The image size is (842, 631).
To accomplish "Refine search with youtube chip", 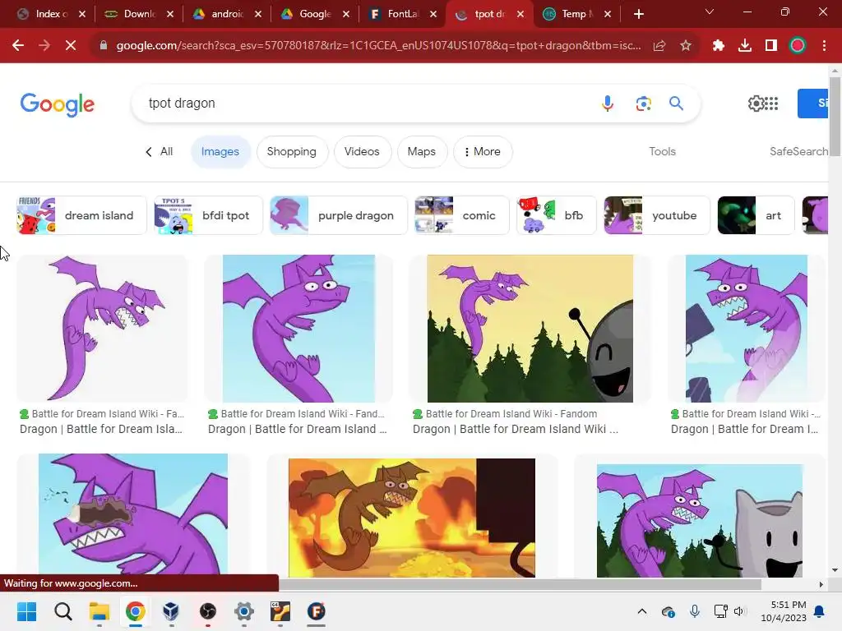I will click(657, 215).
